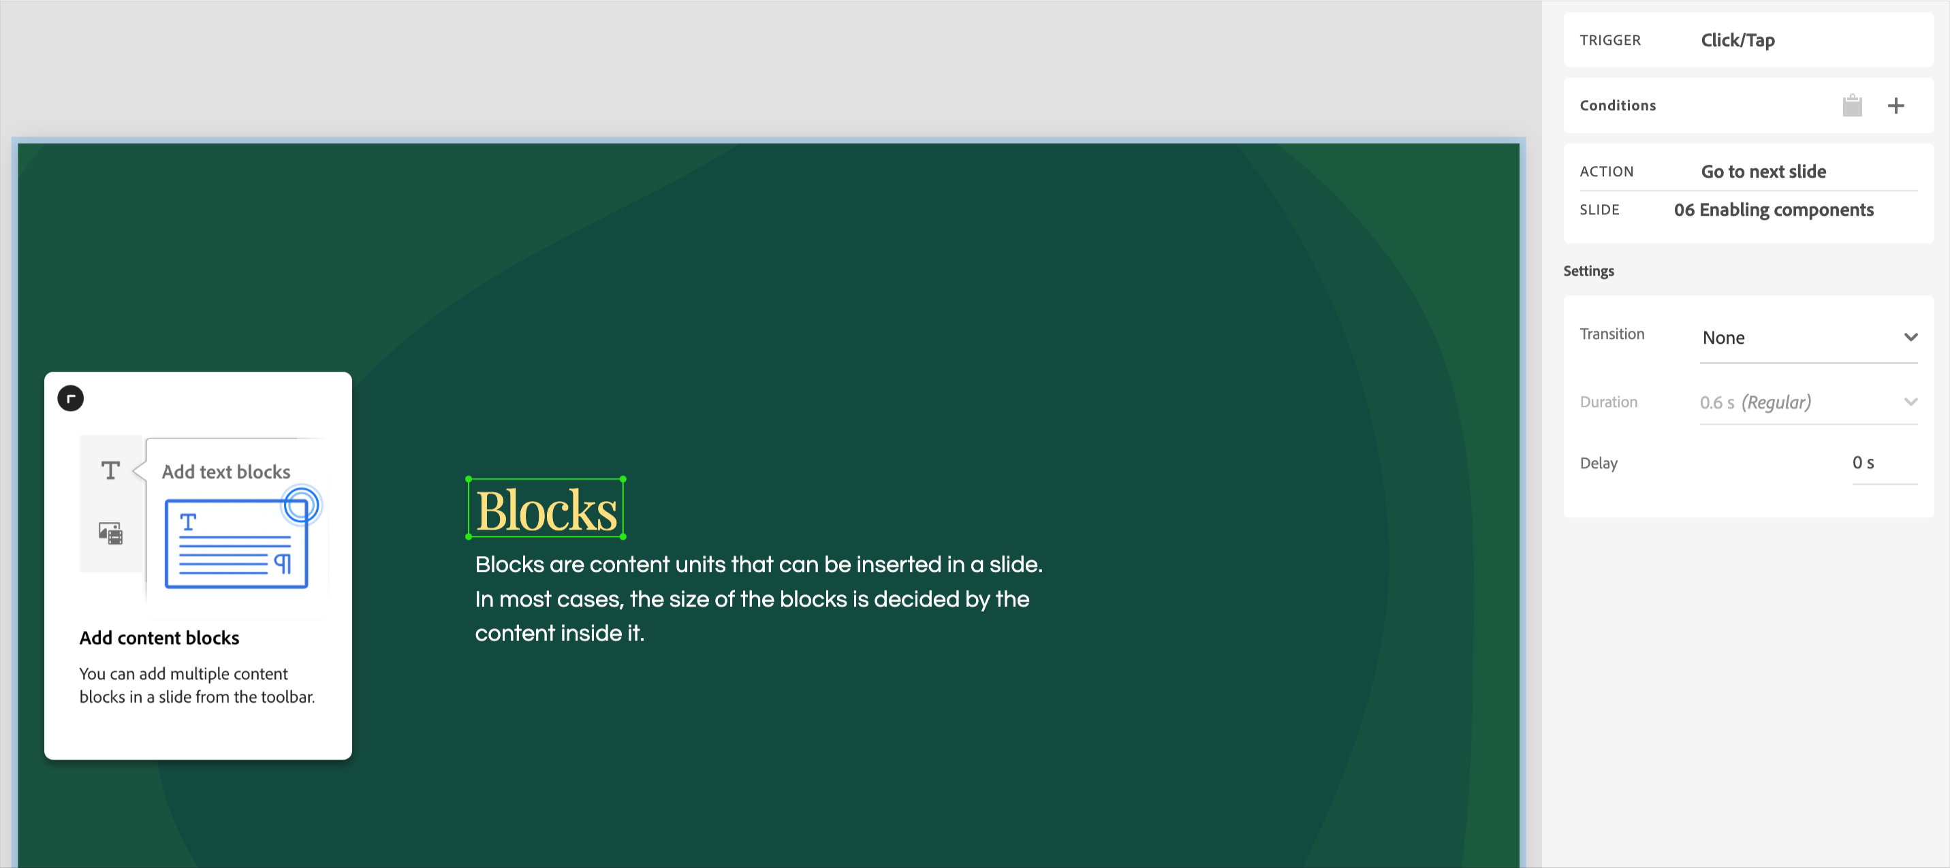Click the Settings section heading
The height and width of the screenshot is (868, 1950).
[x=1588, y=271]
